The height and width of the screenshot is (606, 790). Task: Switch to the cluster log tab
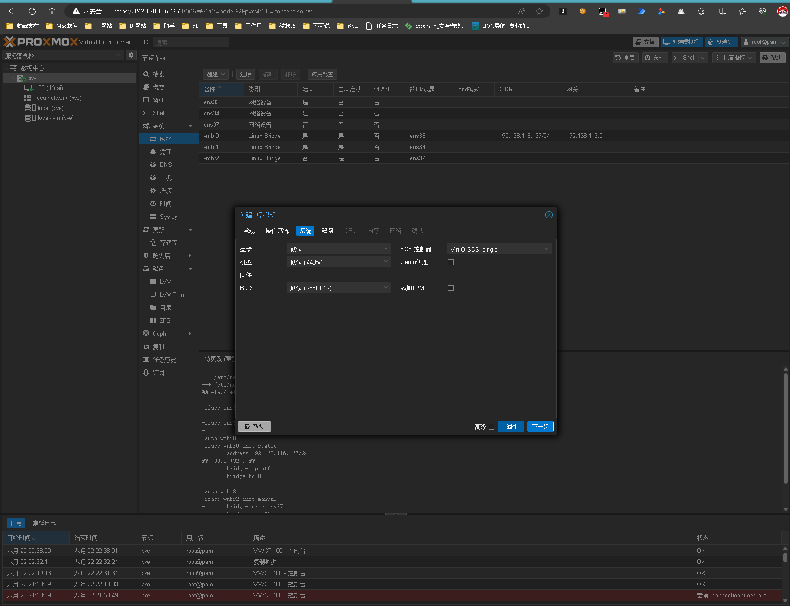click(x=44, y=523)
